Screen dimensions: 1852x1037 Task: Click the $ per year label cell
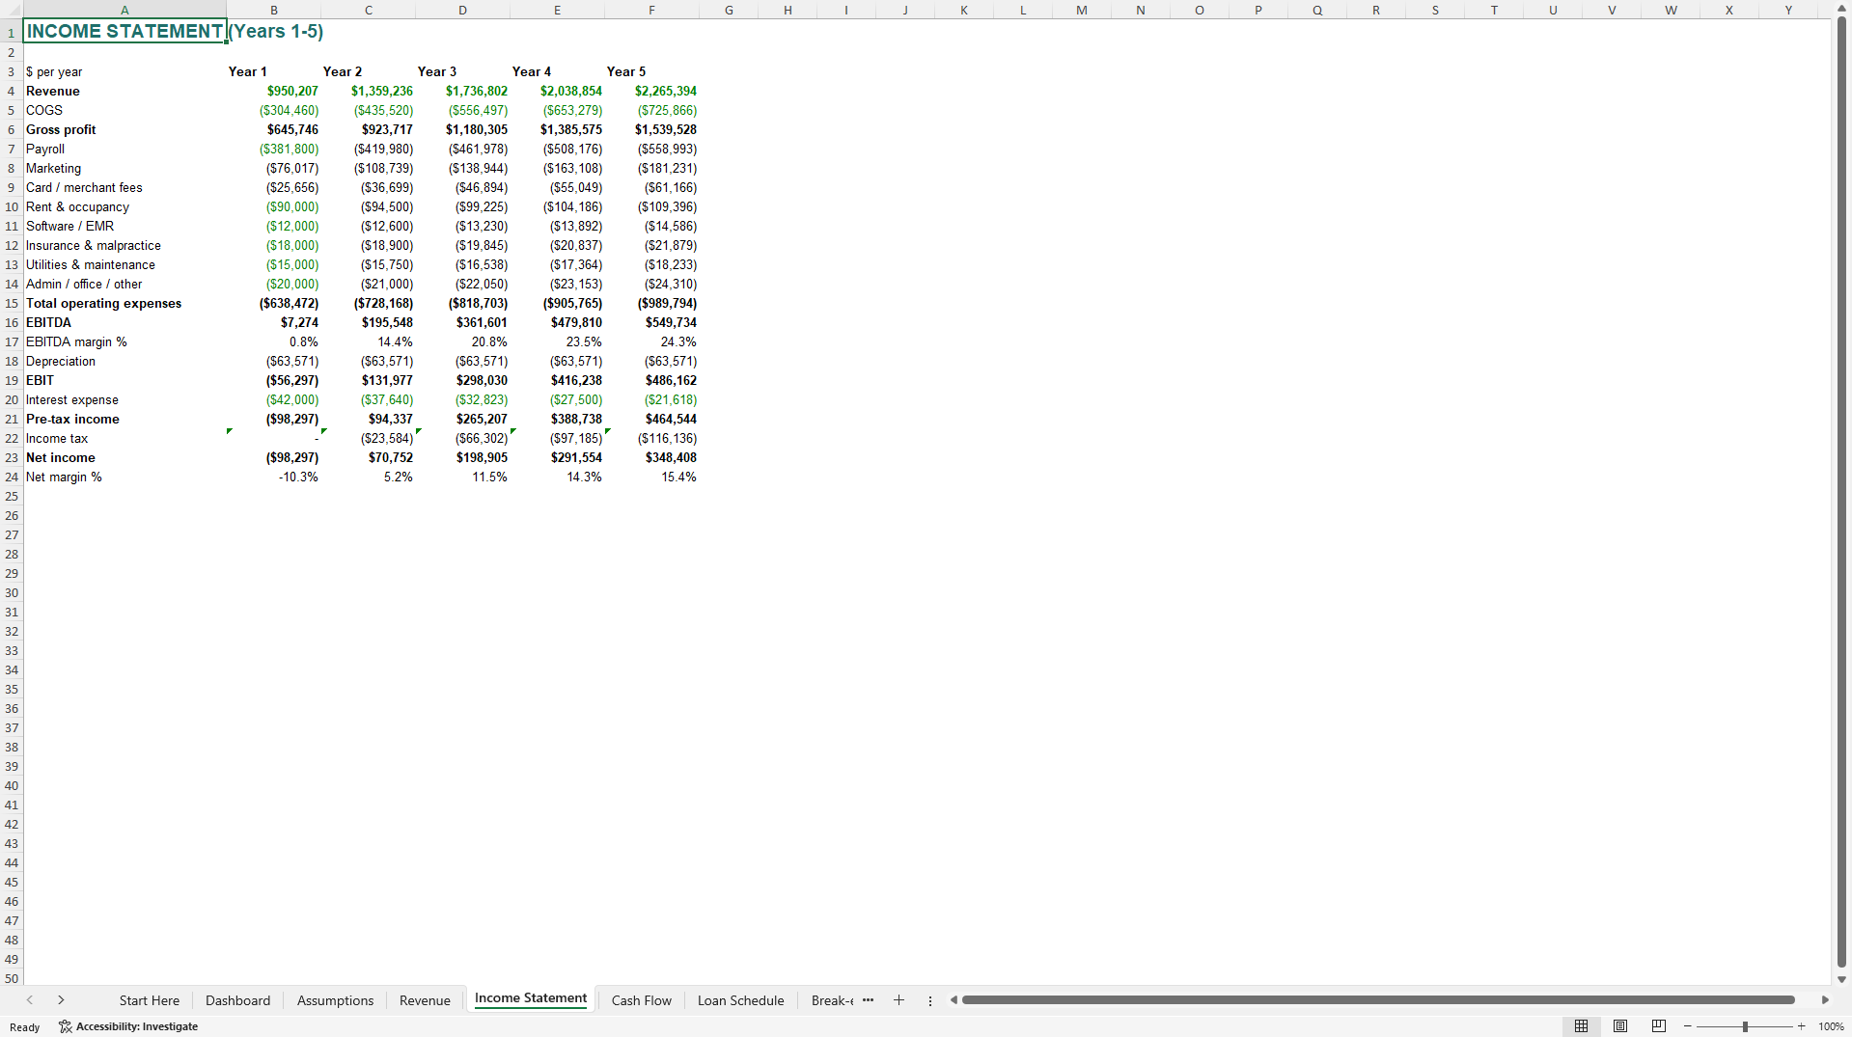tap(124, 71)
